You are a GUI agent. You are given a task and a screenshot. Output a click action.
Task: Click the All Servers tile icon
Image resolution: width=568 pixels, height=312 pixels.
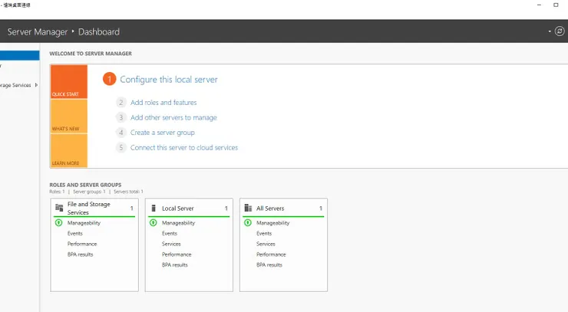248,208
